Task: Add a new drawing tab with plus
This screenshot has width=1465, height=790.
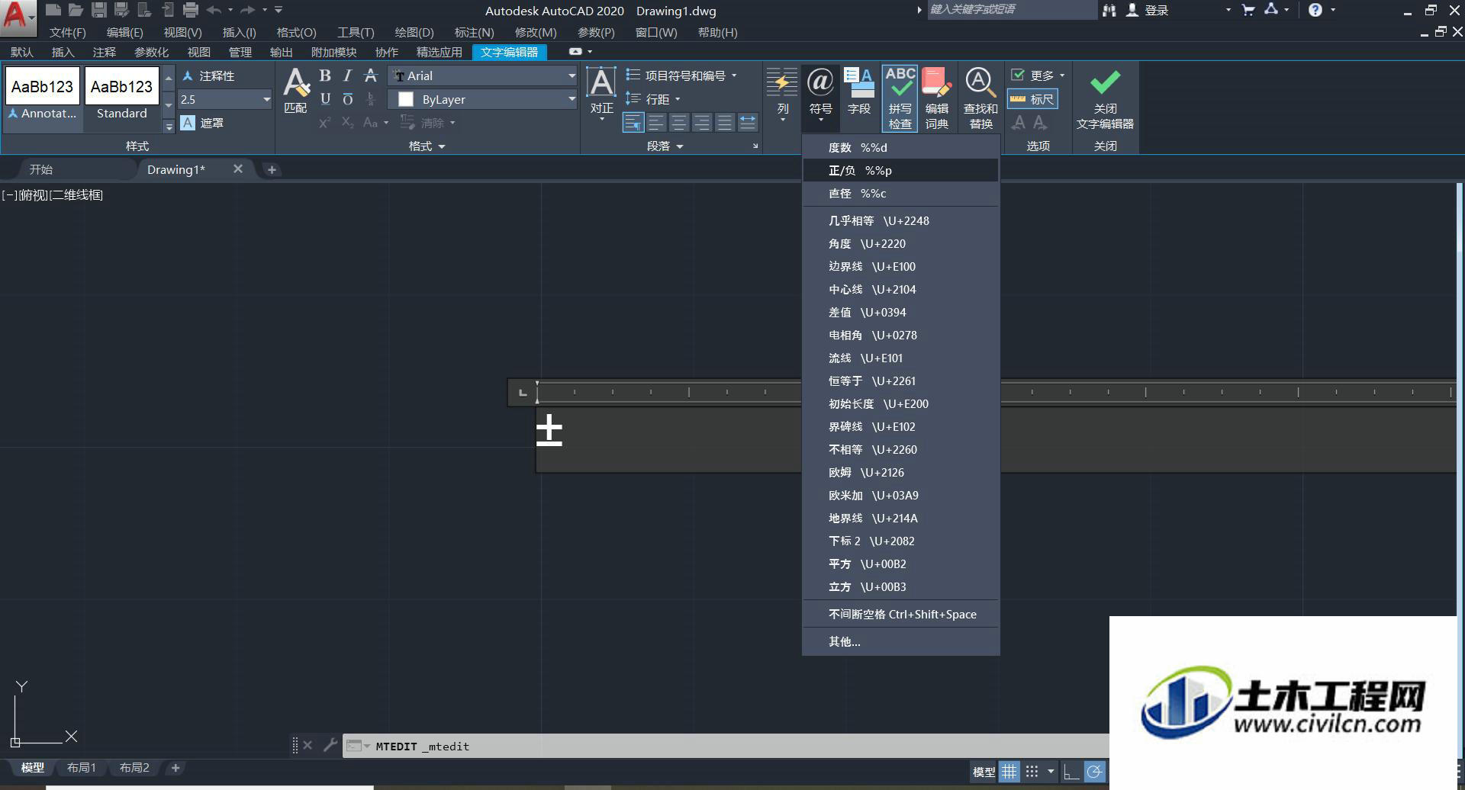Action: [x=272, y=169]
